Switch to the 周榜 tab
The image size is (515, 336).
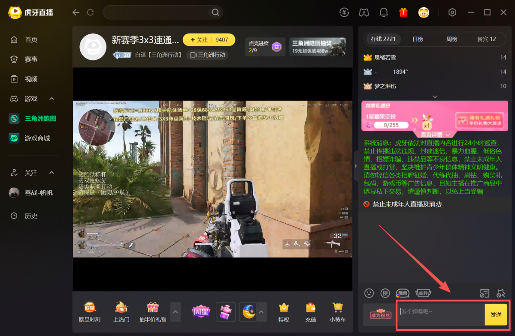point(451,39)
